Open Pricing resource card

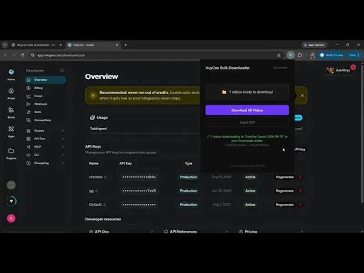(271, 231)
